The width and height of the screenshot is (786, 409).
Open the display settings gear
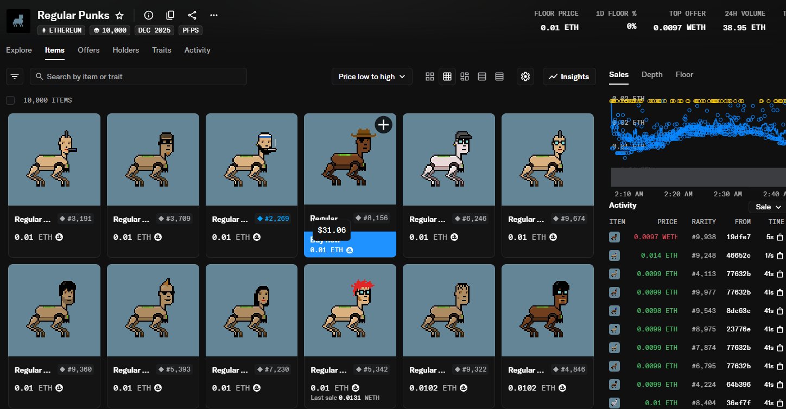coord(525,76)
